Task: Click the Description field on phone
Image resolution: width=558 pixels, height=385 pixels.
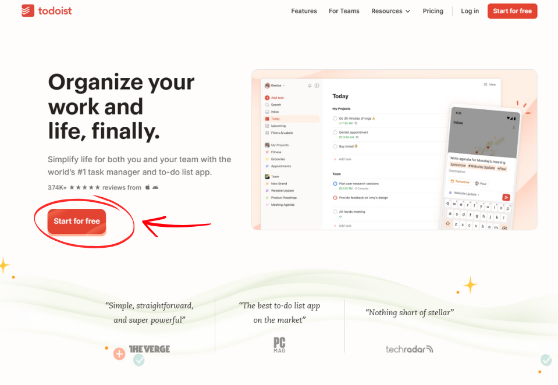Action: click(457, 171)
